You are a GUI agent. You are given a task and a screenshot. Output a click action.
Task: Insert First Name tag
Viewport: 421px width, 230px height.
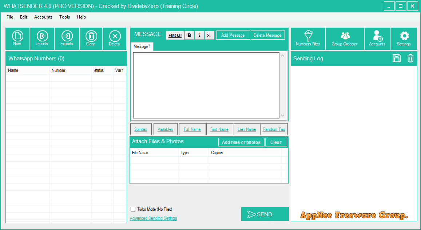[219, 129]
